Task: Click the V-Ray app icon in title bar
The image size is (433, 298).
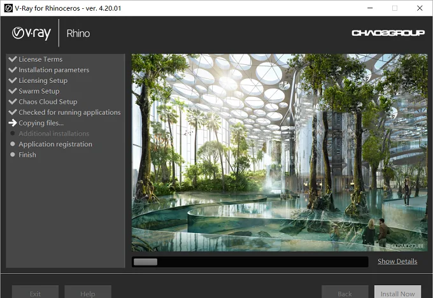Action: 8,8
